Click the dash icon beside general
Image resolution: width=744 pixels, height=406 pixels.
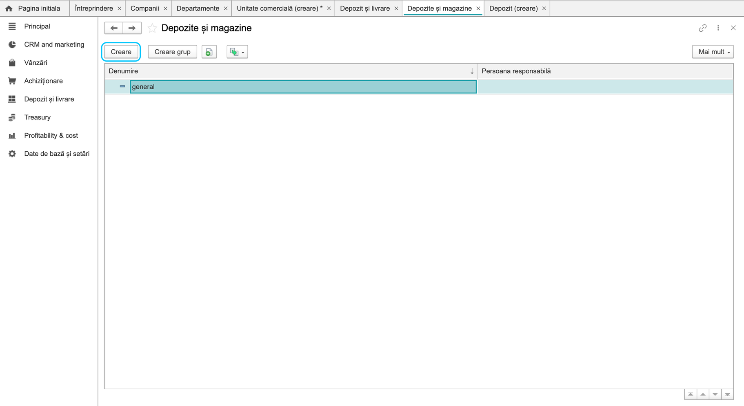pos(122,86)
